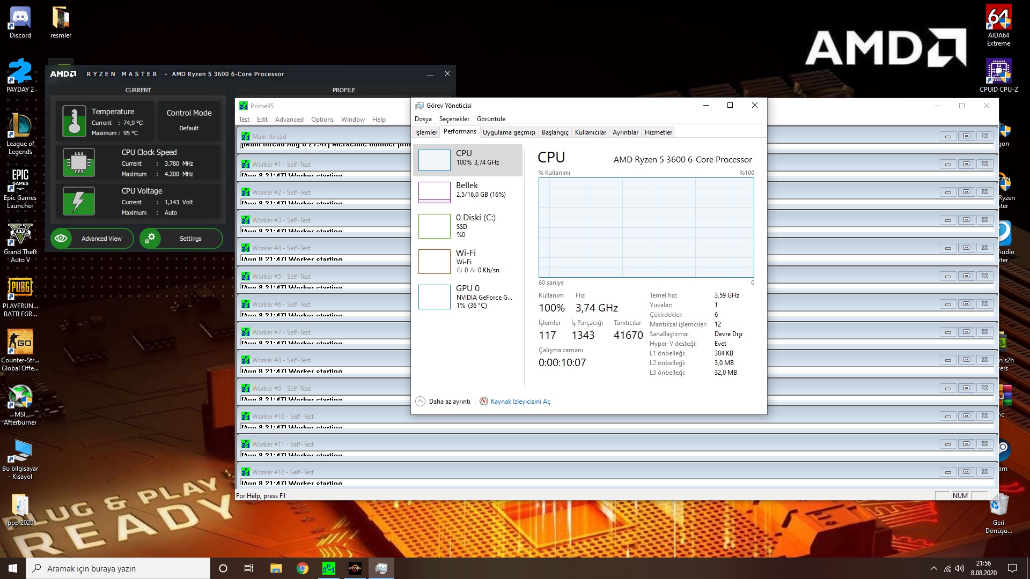
Task: Select the Performans tab in Task Manager
Action: coord(459,132)
